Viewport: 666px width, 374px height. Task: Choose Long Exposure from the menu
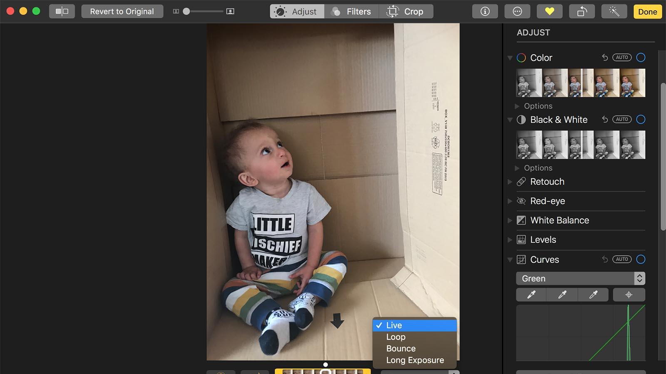(x=415, y=360)
